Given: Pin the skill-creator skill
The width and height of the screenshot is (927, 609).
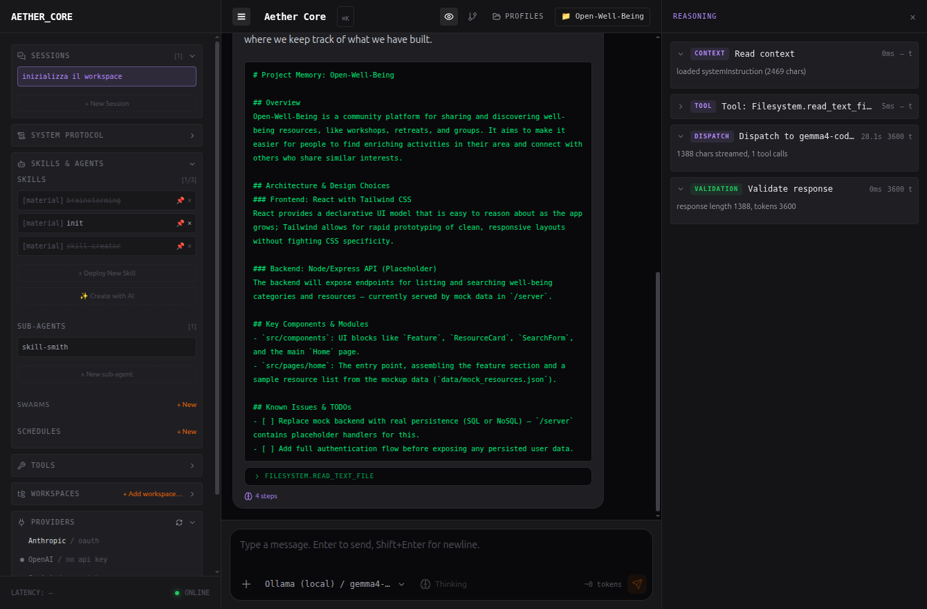Looking at the screenshot, I should [180, 246].
